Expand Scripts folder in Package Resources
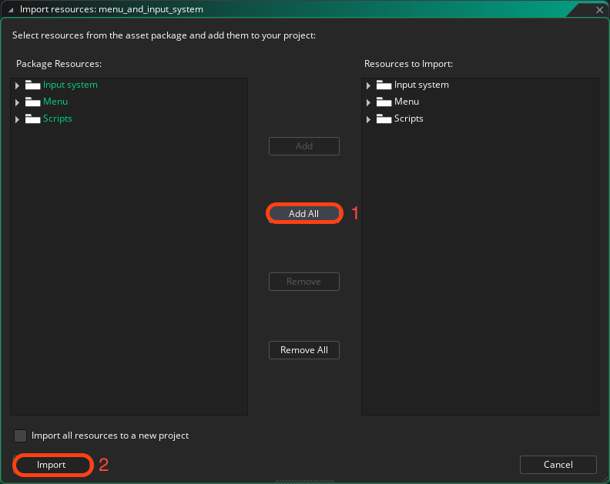 click(x=17, y=119)
